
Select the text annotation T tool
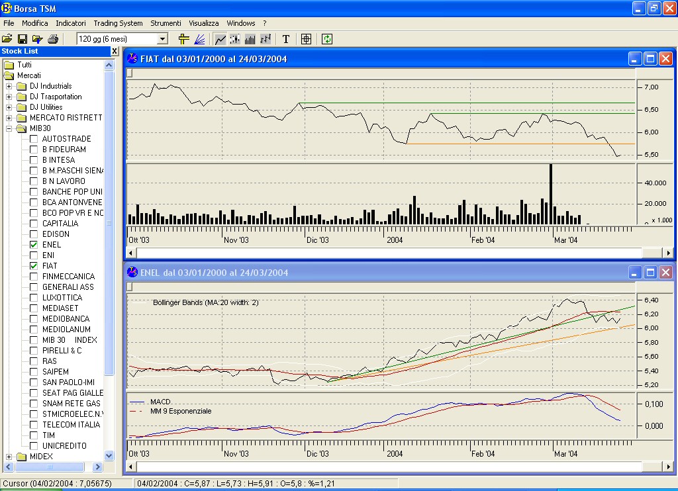[286, 39]
